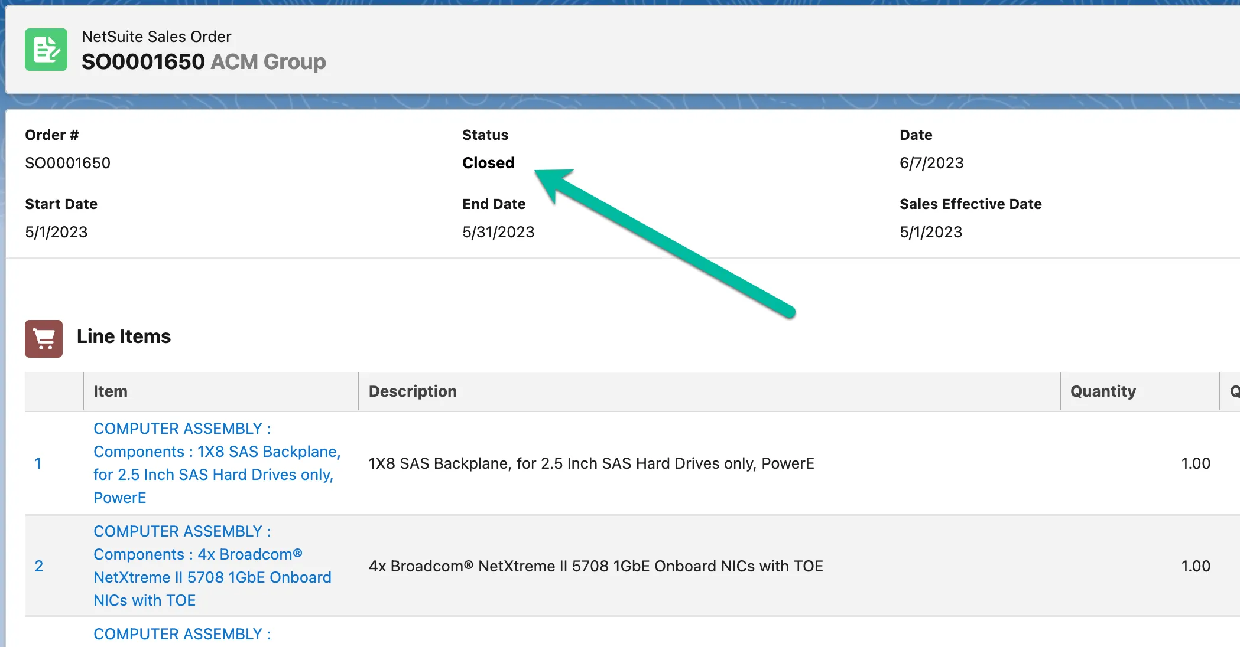Viewport: 1240px width, 647px height.
Task: Click the Line Items section heading
Action: [x=124, y=336]
